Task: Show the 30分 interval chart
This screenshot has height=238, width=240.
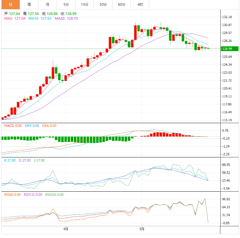Action: pyautogui.click(x=103, y=4)
